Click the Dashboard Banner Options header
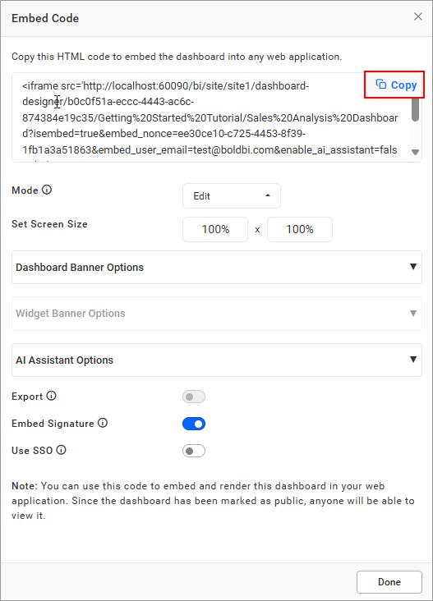 tap(217, 267)
